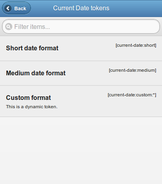162x184 pixels.
Task: Click the blue header bar right side
Action: (x=136, y=8)
